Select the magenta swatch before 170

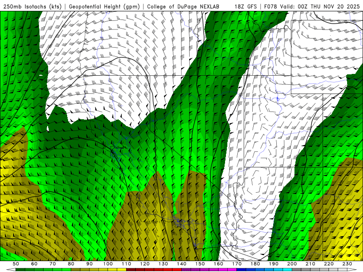232,270
